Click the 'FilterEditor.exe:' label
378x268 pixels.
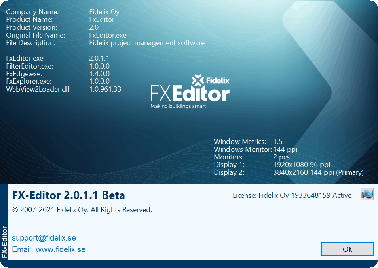point(29,66)
